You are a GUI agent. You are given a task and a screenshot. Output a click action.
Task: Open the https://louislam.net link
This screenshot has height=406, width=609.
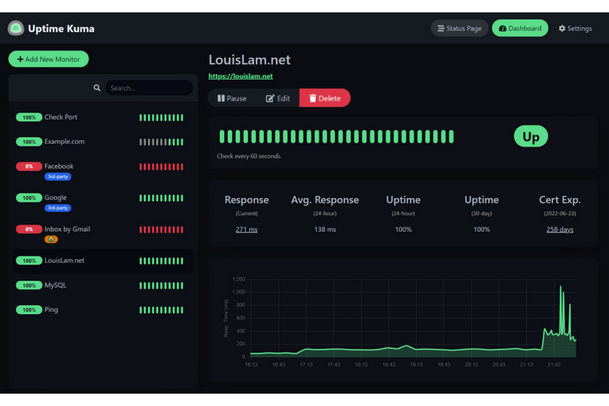tap(240, 76)
